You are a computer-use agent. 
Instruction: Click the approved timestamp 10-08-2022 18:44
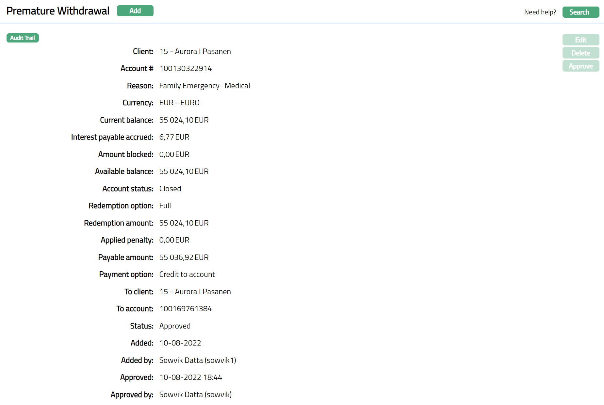tap(191, 377)
